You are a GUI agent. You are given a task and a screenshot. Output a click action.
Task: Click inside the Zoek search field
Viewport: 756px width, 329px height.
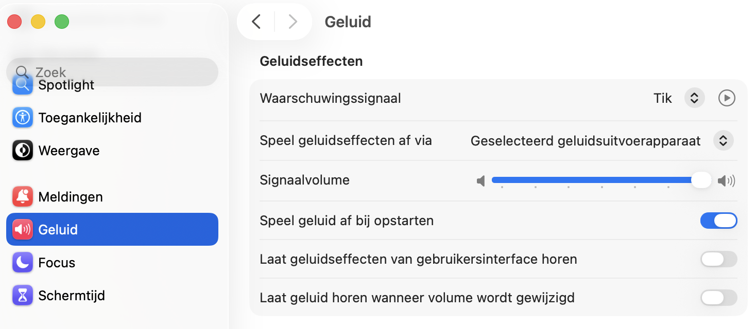(112, 72)
